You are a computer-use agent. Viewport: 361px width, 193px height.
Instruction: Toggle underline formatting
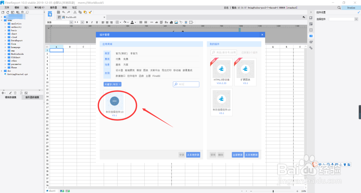point(97,22)
